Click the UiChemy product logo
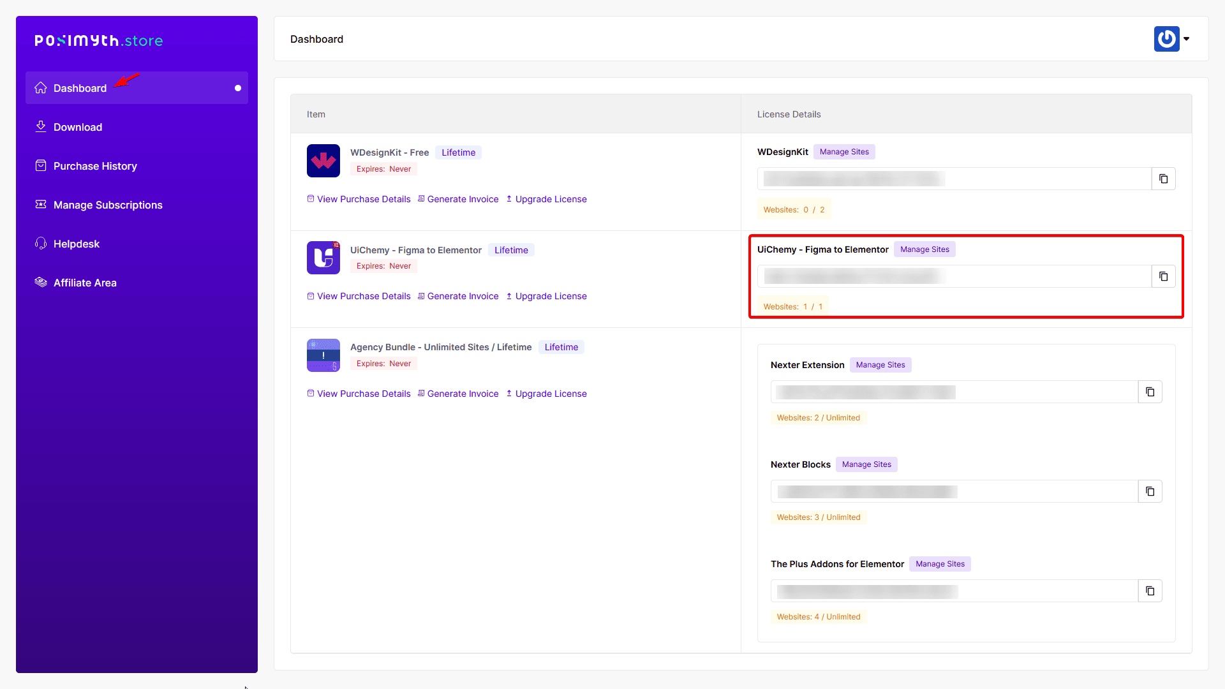1225x689 pixels. click(x=323, y=258)
